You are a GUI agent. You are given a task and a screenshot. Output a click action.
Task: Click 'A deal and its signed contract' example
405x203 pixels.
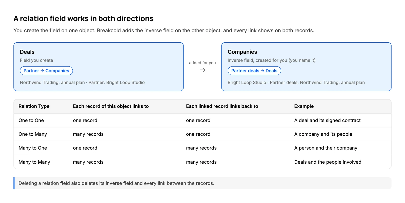pos(327,121)
